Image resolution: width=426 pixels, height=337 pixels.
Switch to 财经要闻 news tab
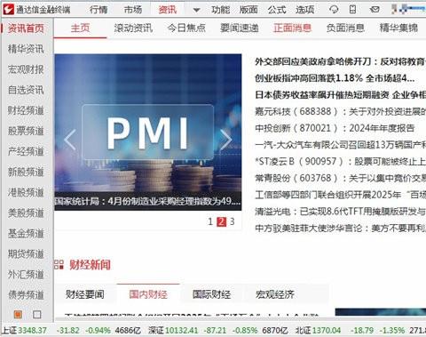click(x=85, y=294)
